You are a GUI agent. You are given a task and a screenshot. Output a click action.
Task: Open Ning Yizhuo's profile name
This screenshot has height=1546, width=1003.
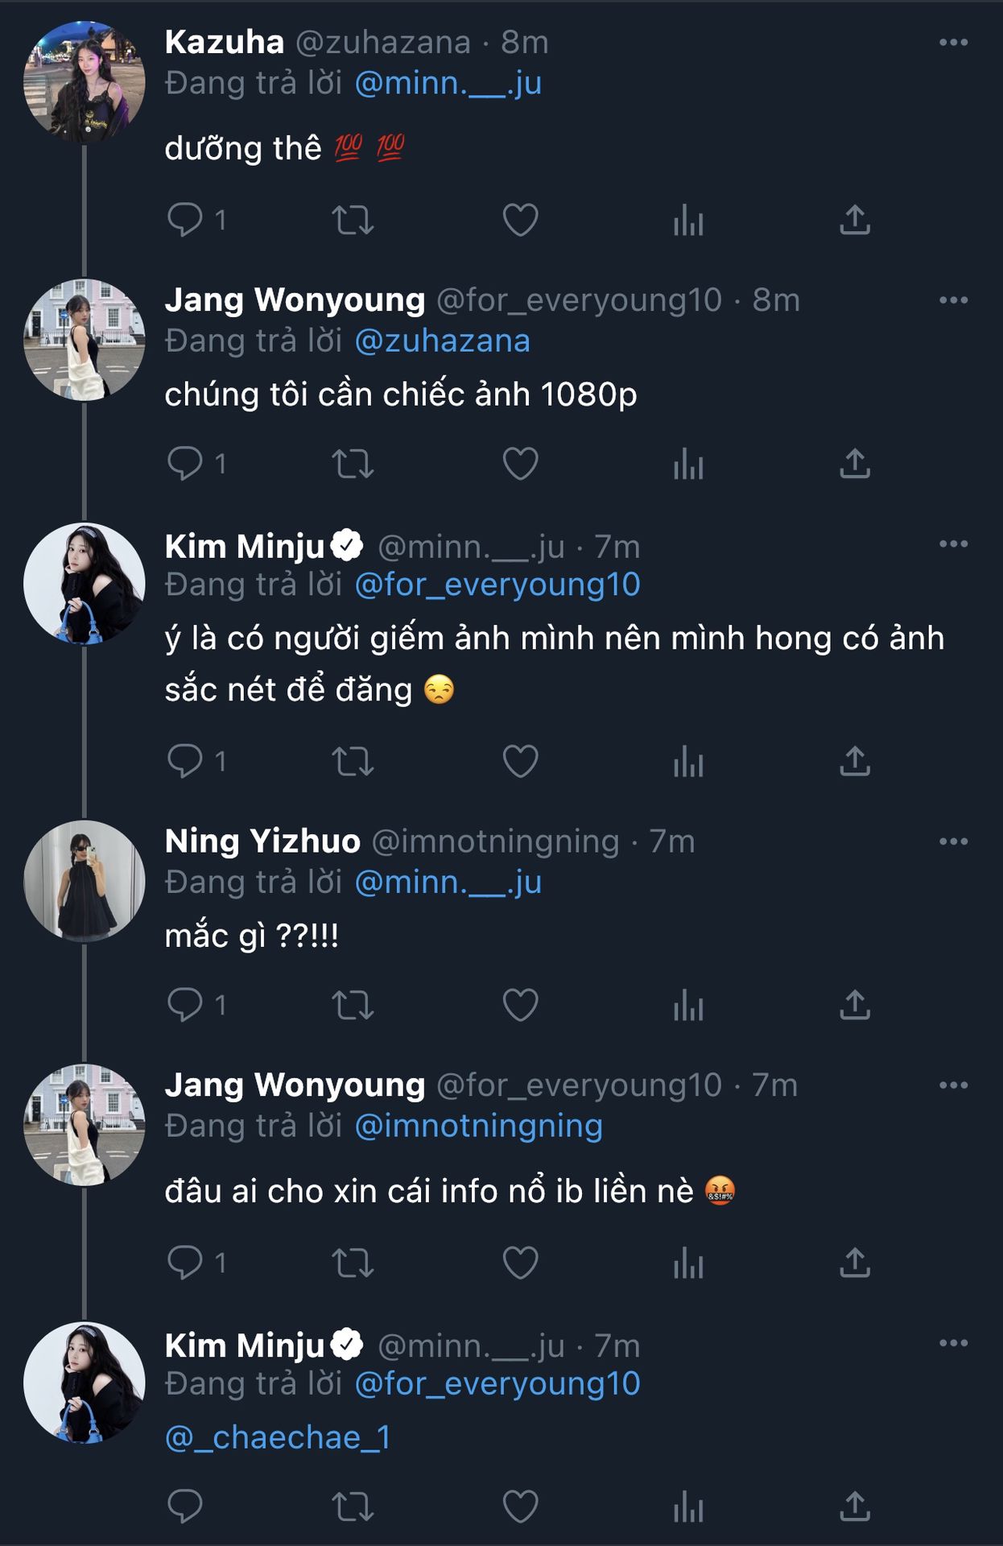click(x=262, y=841)
